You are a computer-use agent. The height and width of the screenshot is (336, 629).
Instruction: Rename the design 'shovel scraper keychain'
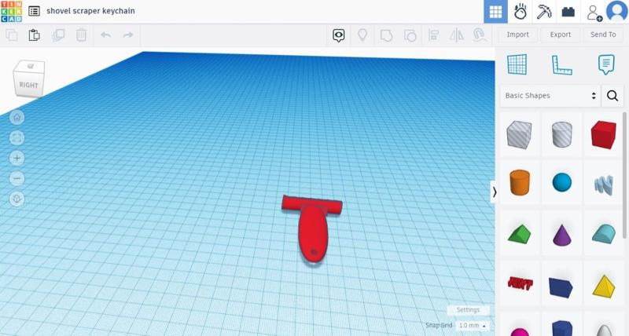click(x=90, y=11)
